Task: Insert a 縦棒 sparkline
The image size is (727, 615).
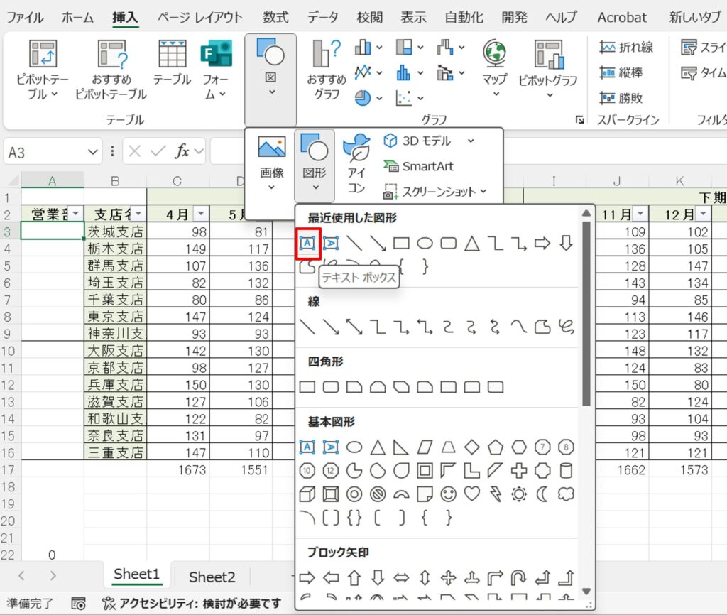Action: 621,72
